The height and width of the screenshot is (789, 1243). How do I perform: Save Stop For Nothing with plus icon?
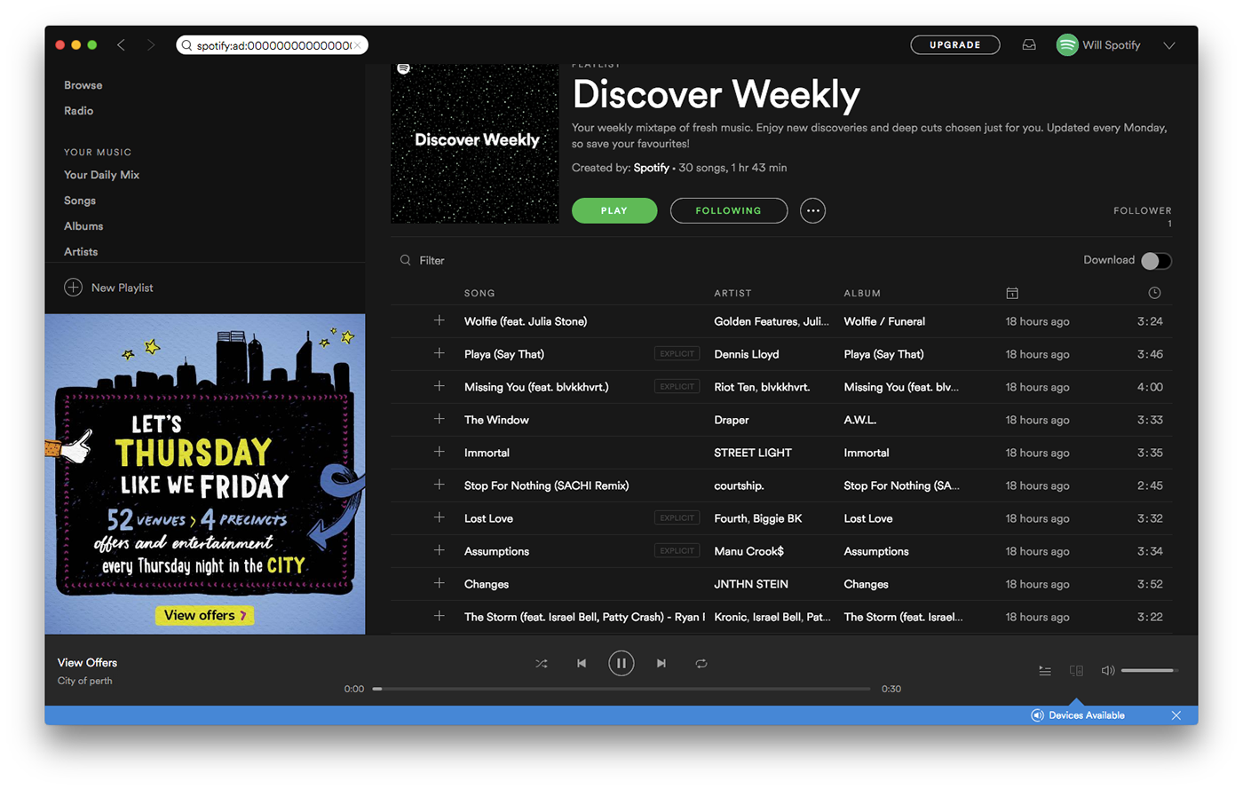tap(439, 485)
